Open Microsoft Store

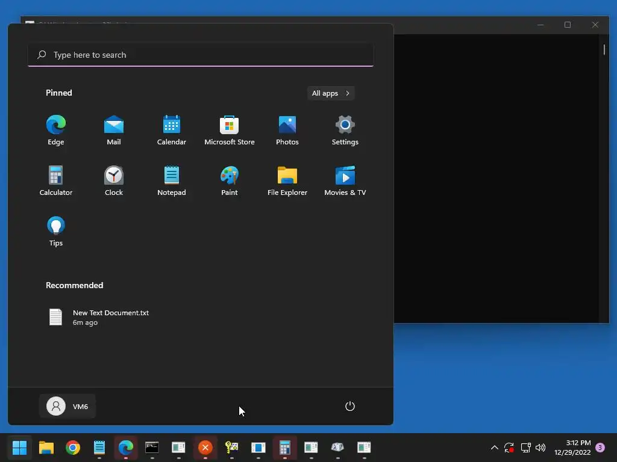230,131
